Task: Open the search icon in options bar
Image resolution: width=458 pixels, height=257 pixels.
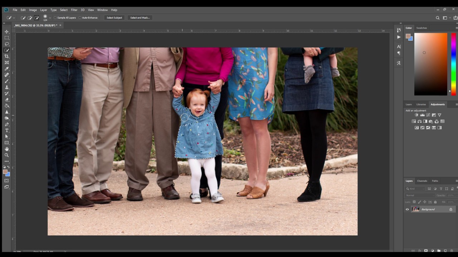Action: point(438,18)
